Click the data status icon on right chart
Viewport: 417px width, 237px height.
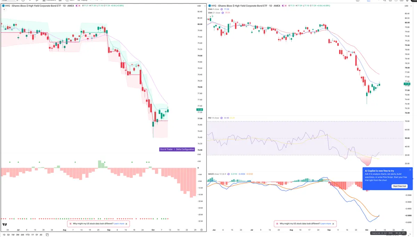click(x=286, y=6)
